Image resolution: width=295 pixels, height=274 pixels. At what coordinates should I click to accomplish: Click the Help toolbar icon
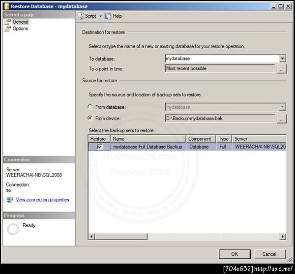tap(108, 16)
